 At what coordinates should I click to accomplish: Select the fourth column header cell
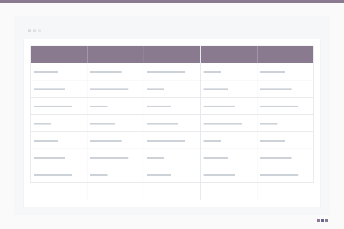point(229,54)
